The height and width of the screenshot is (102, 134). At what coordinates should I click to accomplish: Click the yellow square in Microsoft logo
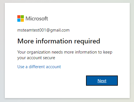(22, 20)
